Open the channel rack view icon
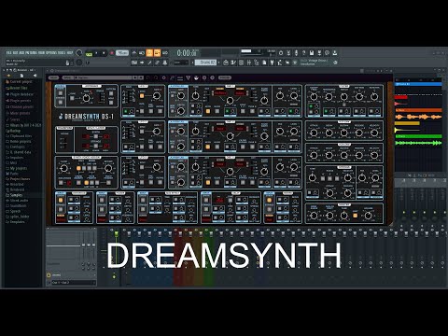 coord(241,63)
